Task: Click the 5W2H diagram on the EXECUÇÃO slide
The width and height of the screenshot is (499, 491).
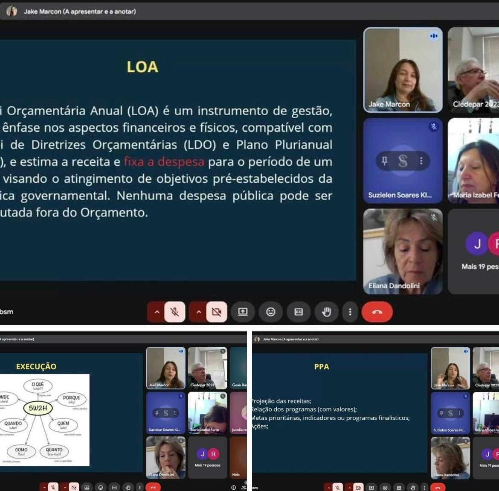Action: coord(44,420)
